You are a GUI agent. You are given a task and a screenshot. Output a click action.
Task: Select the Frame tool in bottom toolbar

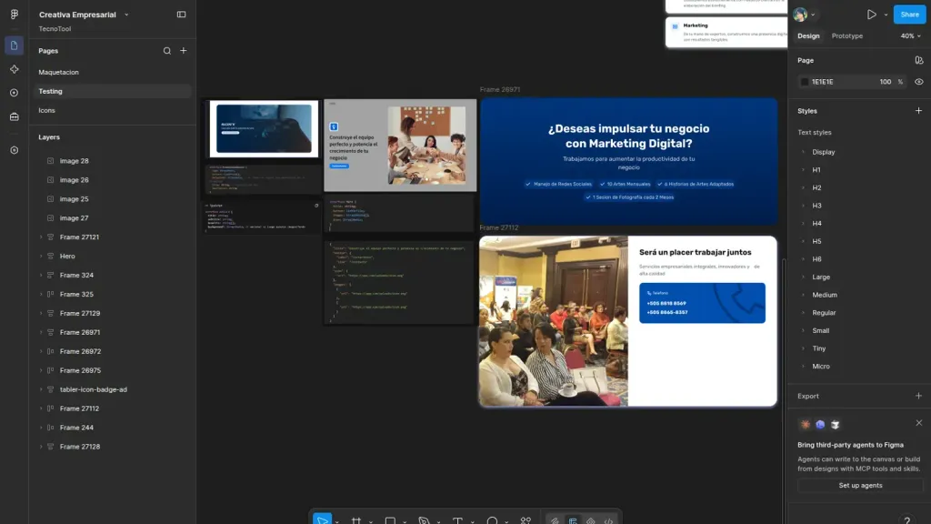click(356, 519)
